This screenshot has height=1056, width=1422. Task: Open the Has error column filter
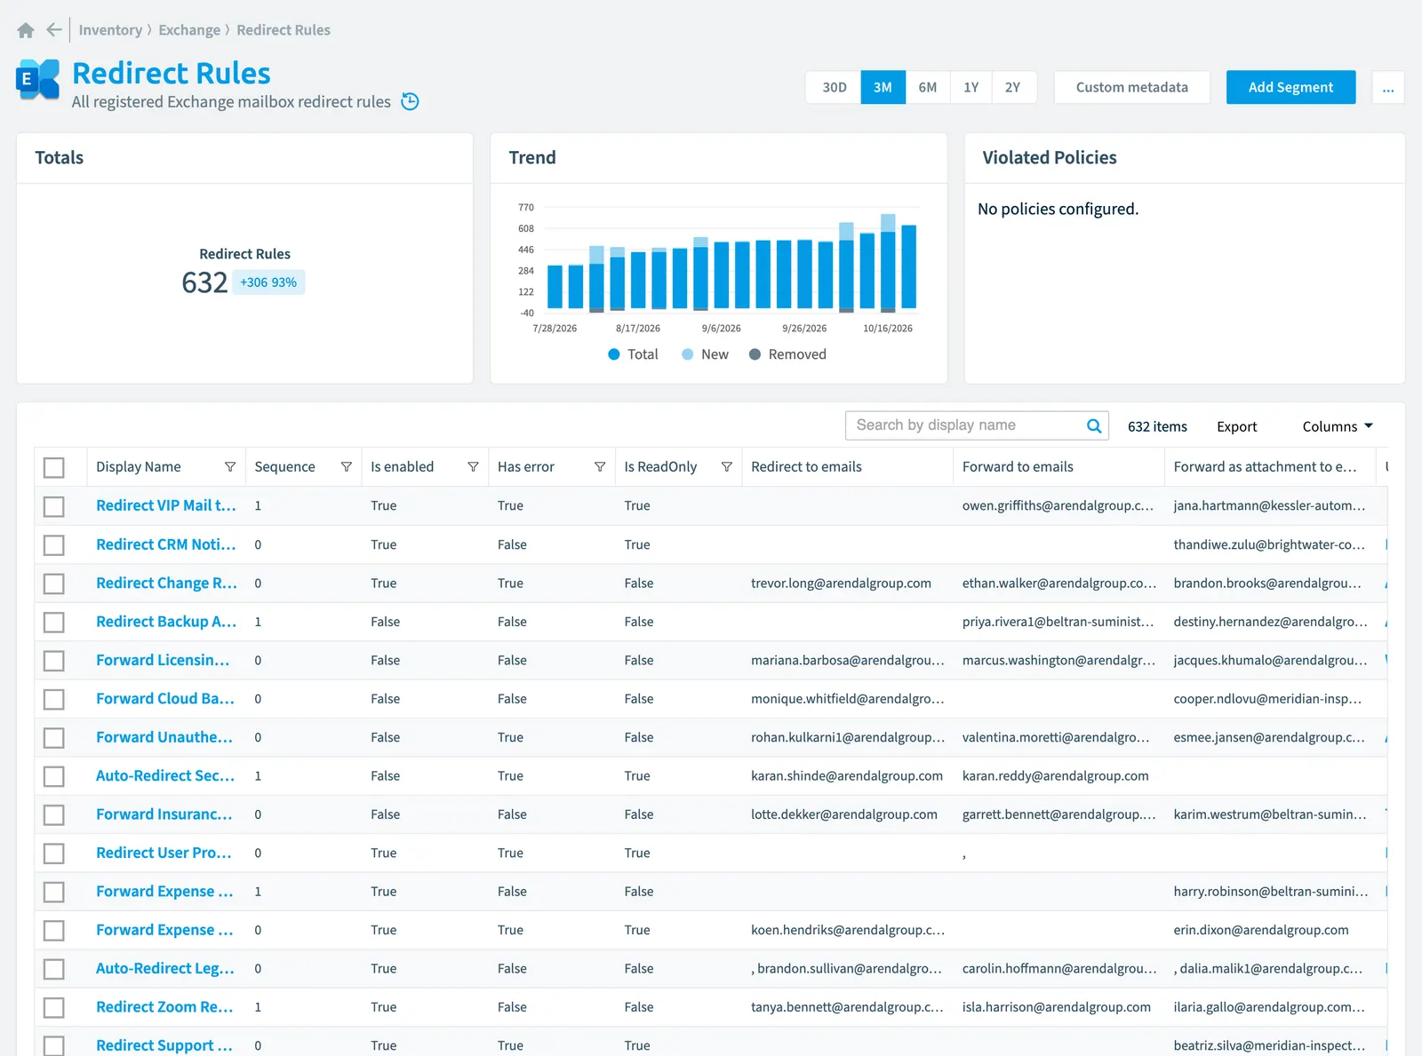pyautogui.click(x=600, y=467)
